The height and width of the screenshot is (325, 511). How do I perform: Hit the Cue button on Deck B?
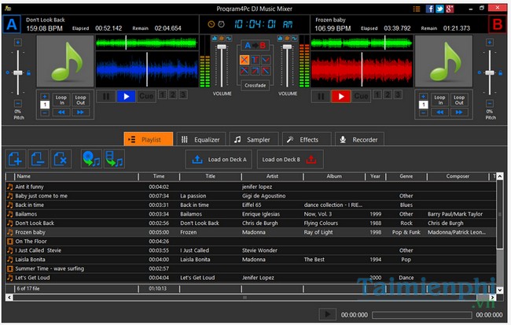click(x=361, y=96)
